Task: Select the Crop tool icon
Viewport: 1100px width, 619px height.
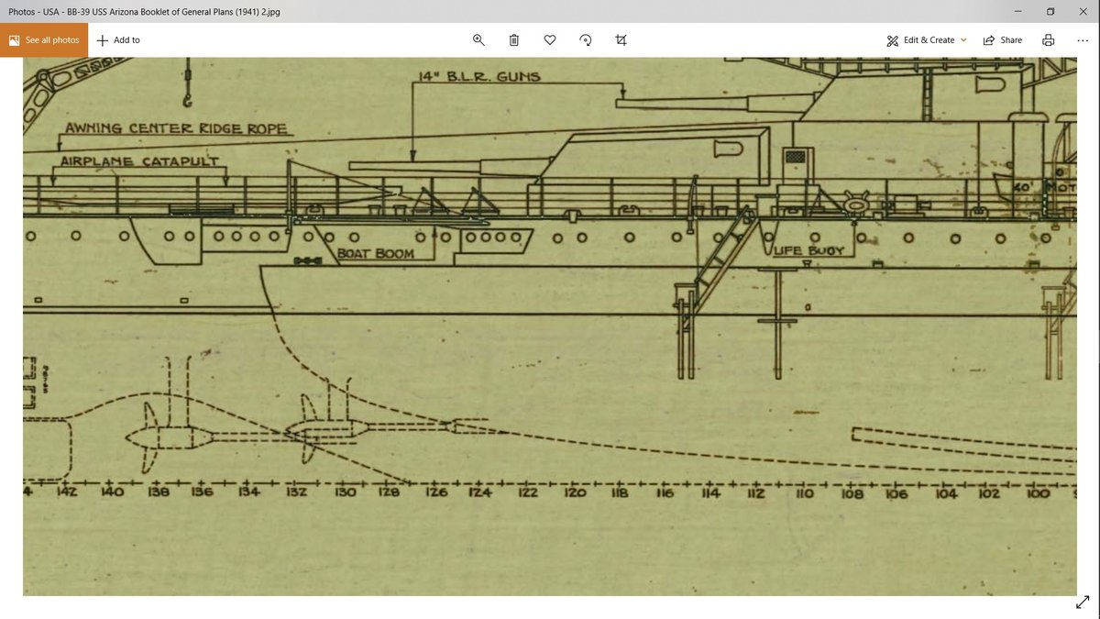Action: (x=621, y=40)
